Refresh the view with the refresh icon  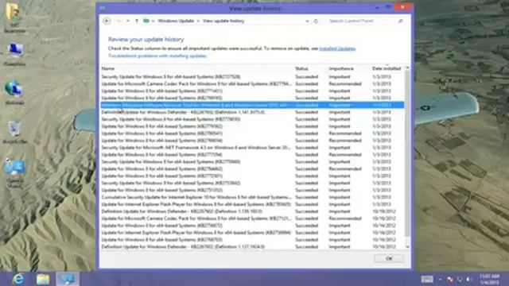point(316,21)
